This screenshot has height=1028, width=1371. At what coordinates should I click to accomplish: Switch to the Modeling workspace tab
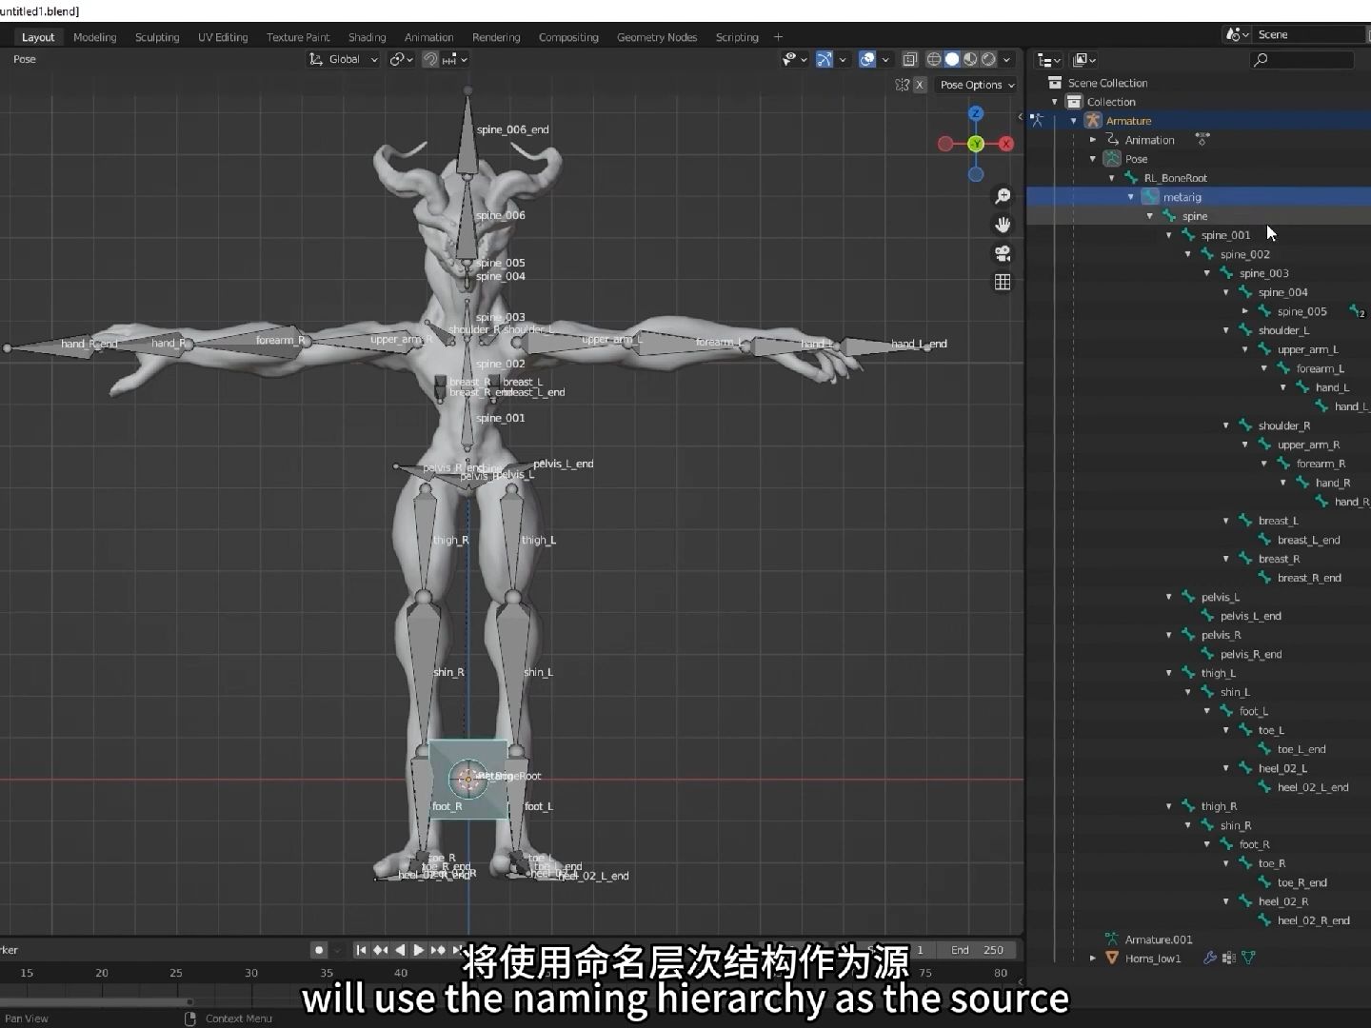tap(95, 37)
